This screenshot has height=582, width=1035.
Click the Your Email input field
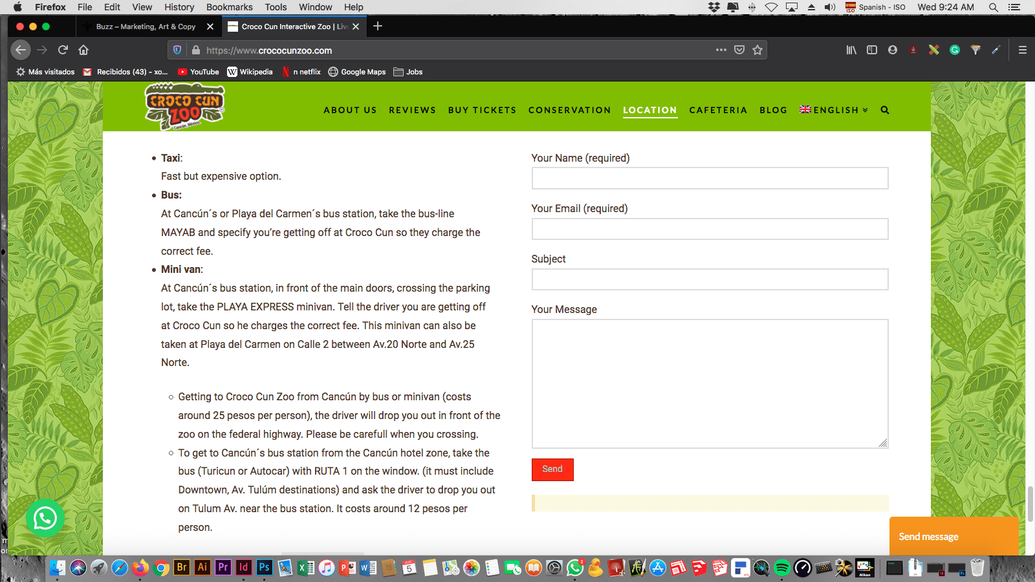pyautogui.click(x=710, y=229)
